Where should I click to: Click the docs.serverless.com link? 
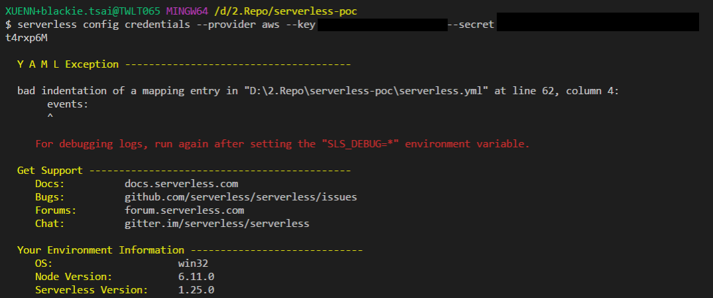click(x=181, y=184)
